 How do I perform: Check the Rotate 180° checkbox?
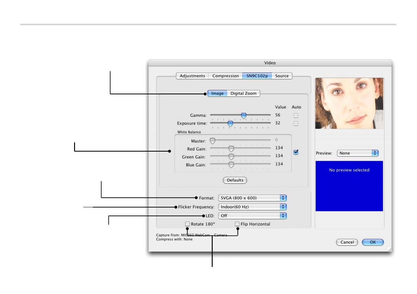[x=187, y=224]
